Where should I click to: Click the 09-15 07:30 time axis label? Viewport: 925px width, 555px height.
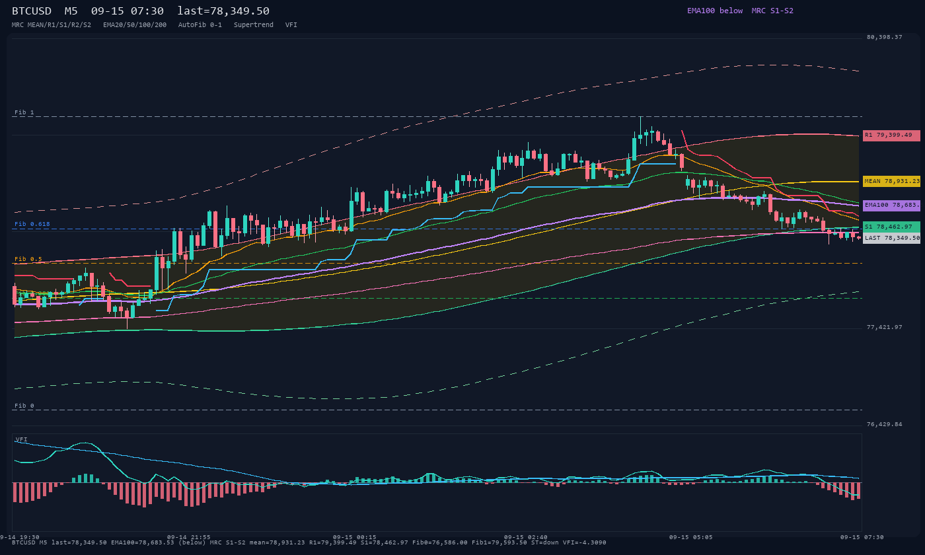tap(862, 537)
